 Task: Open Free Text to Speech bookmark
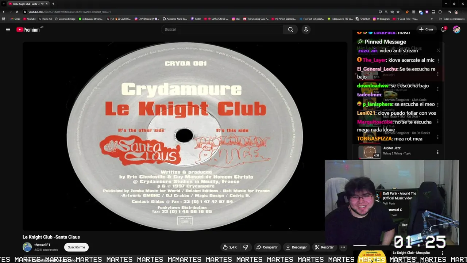pyautogui.click(x=312, y=19)
